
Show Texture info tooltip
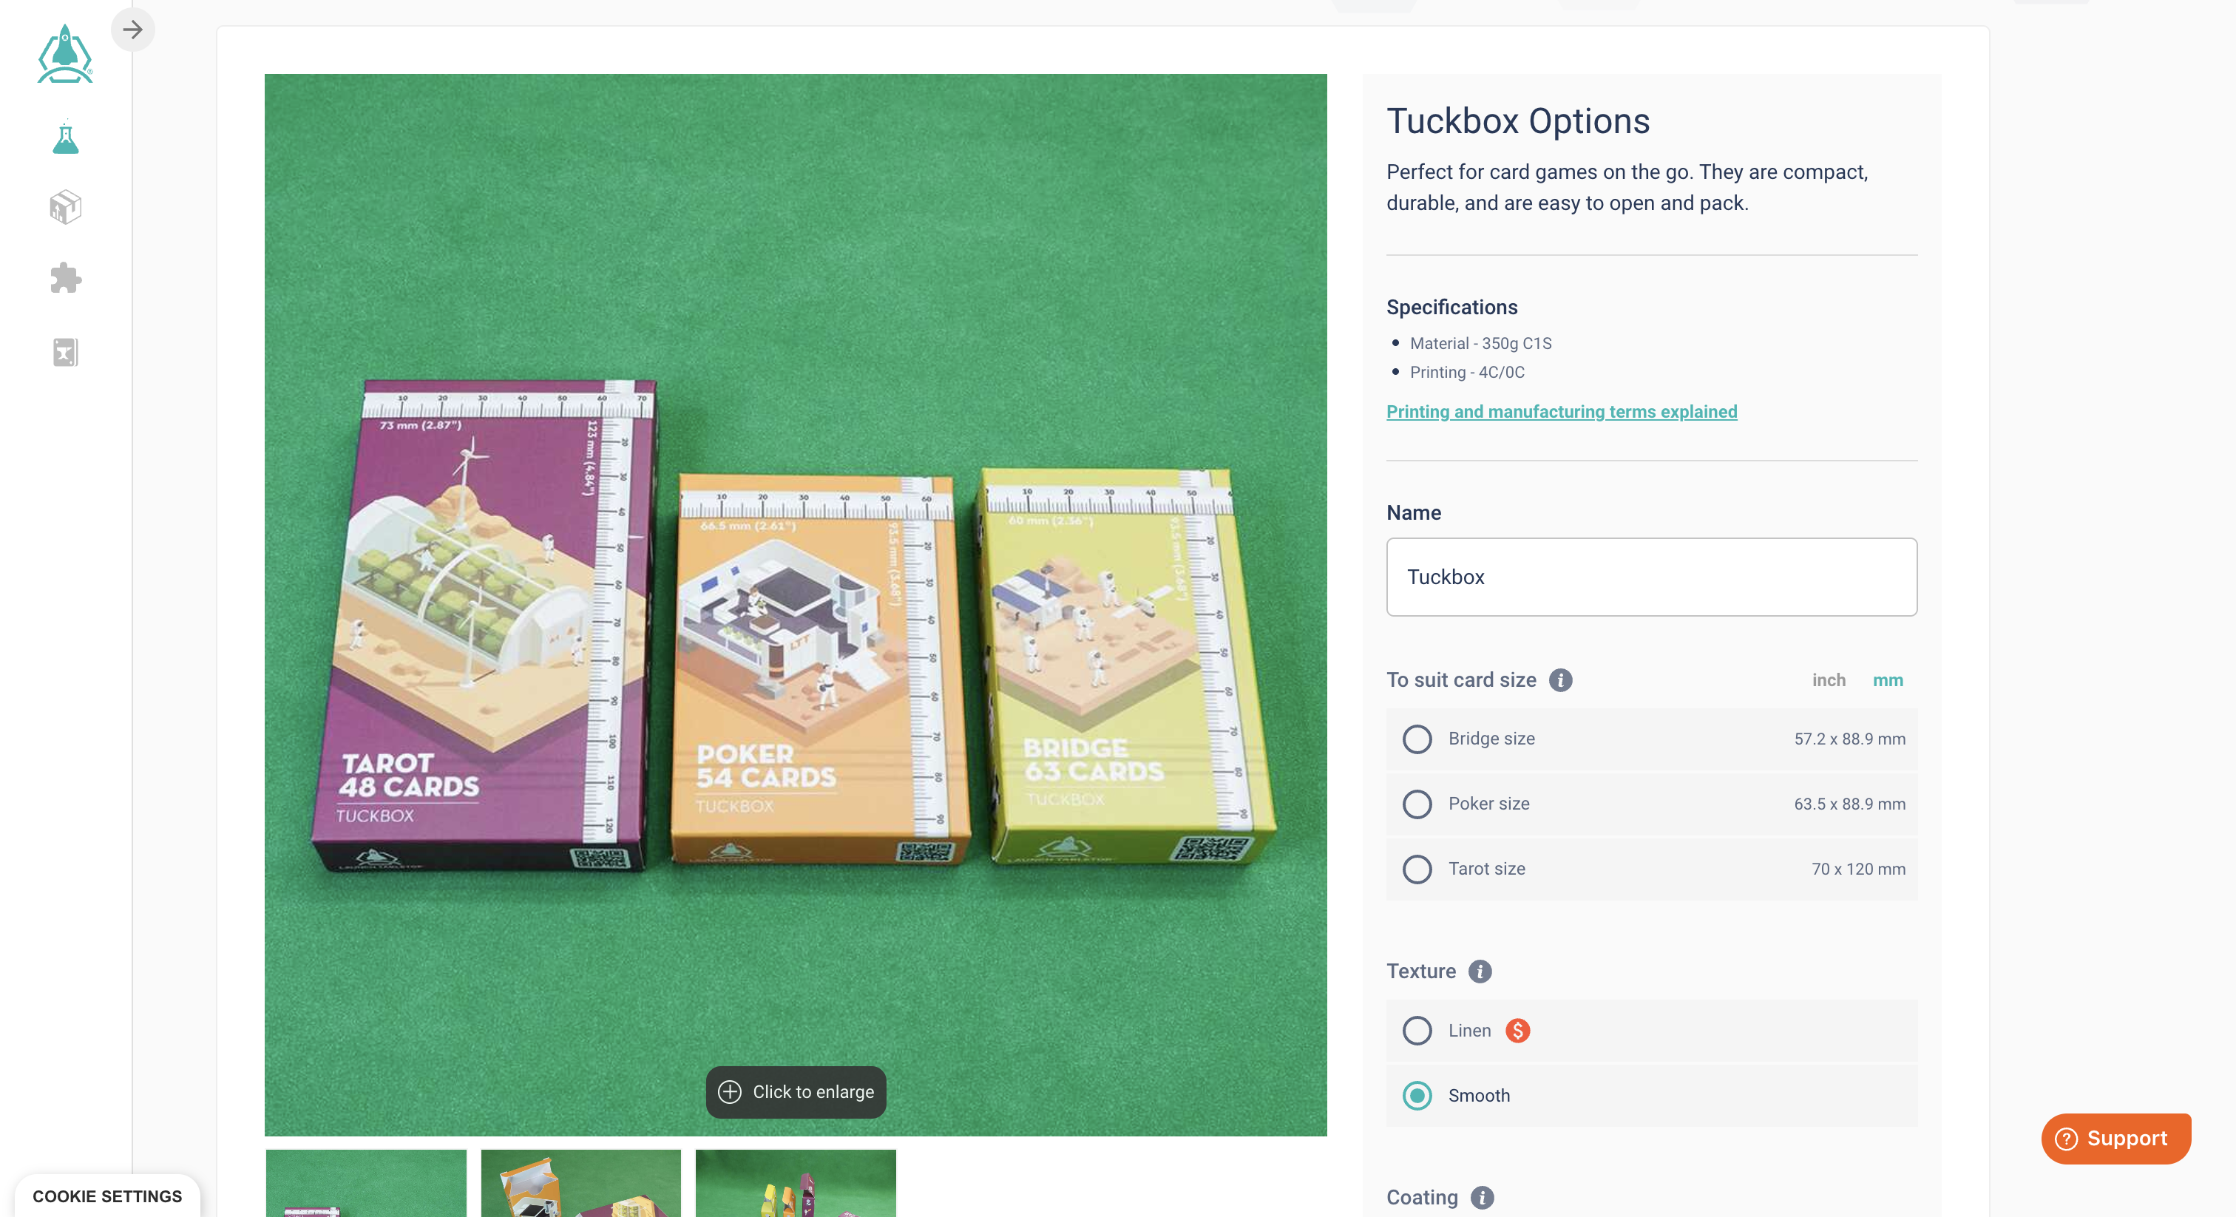coord(1480,971)
